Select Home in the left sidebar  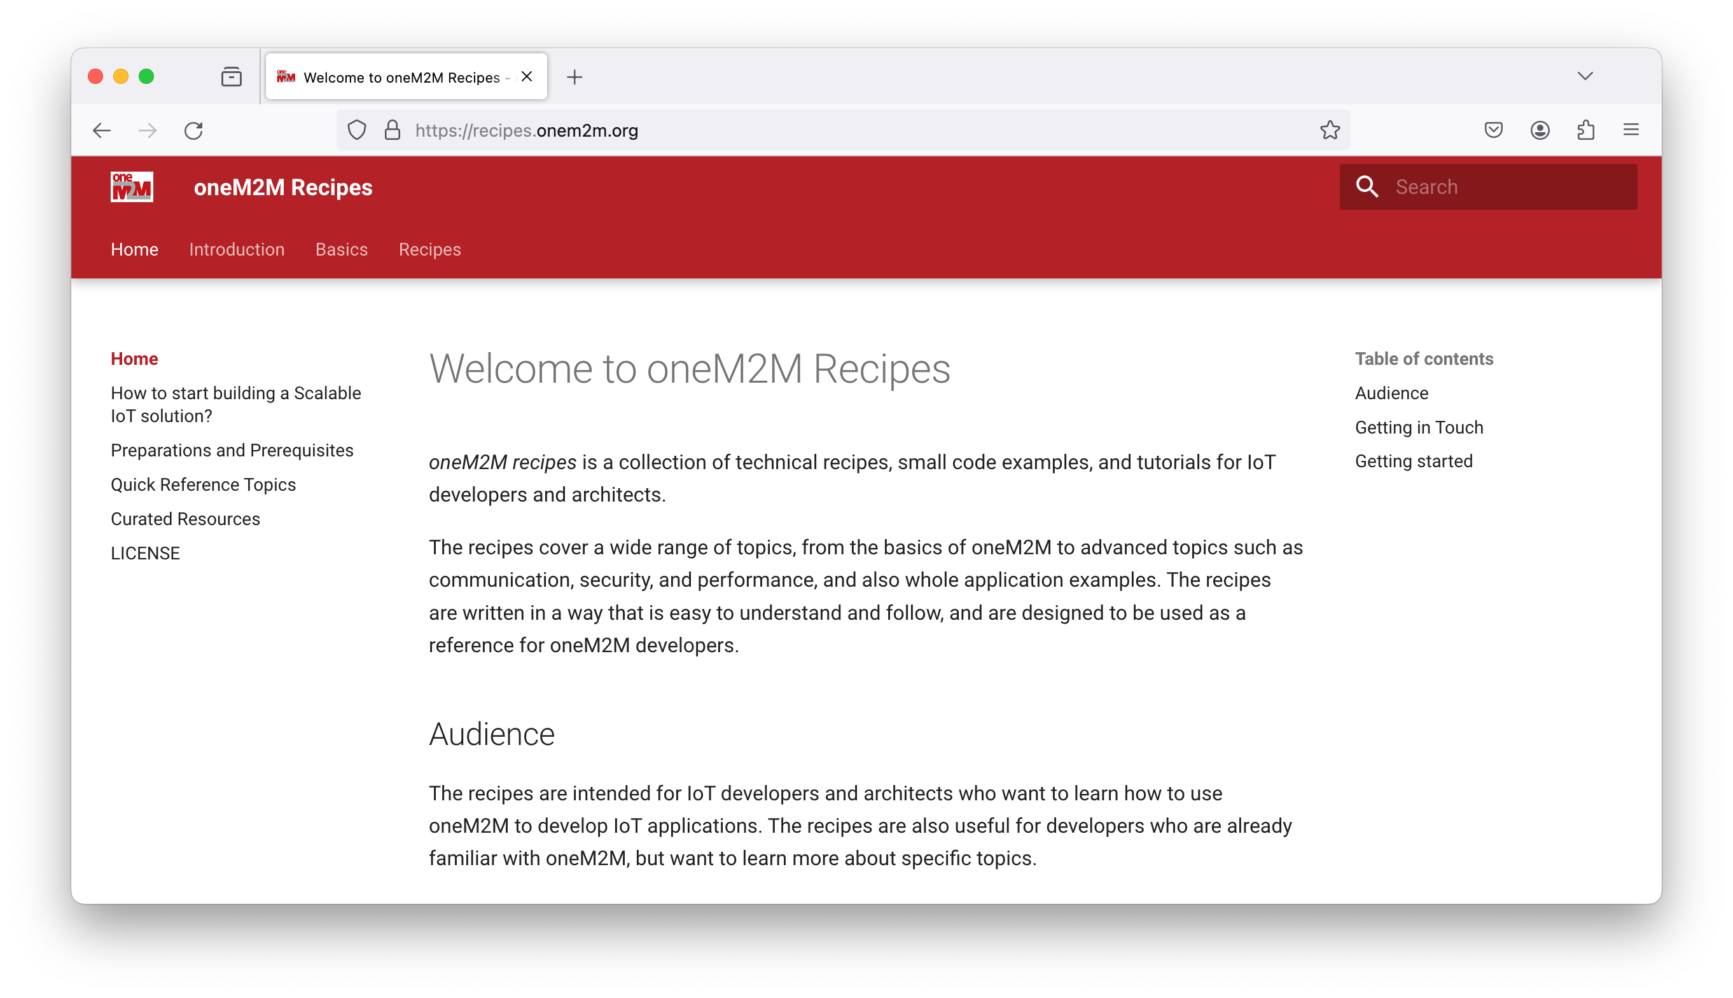[134, 359]
